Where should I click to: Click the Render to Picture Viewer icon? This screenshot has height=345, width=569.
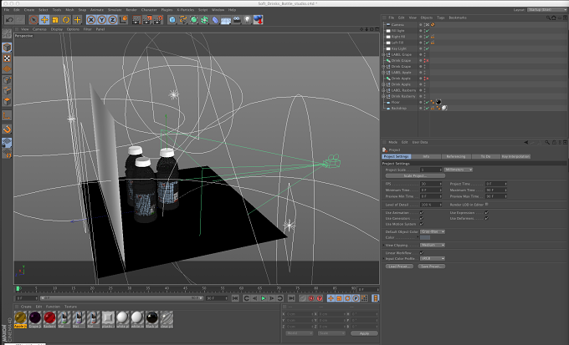tap(147, 19)
